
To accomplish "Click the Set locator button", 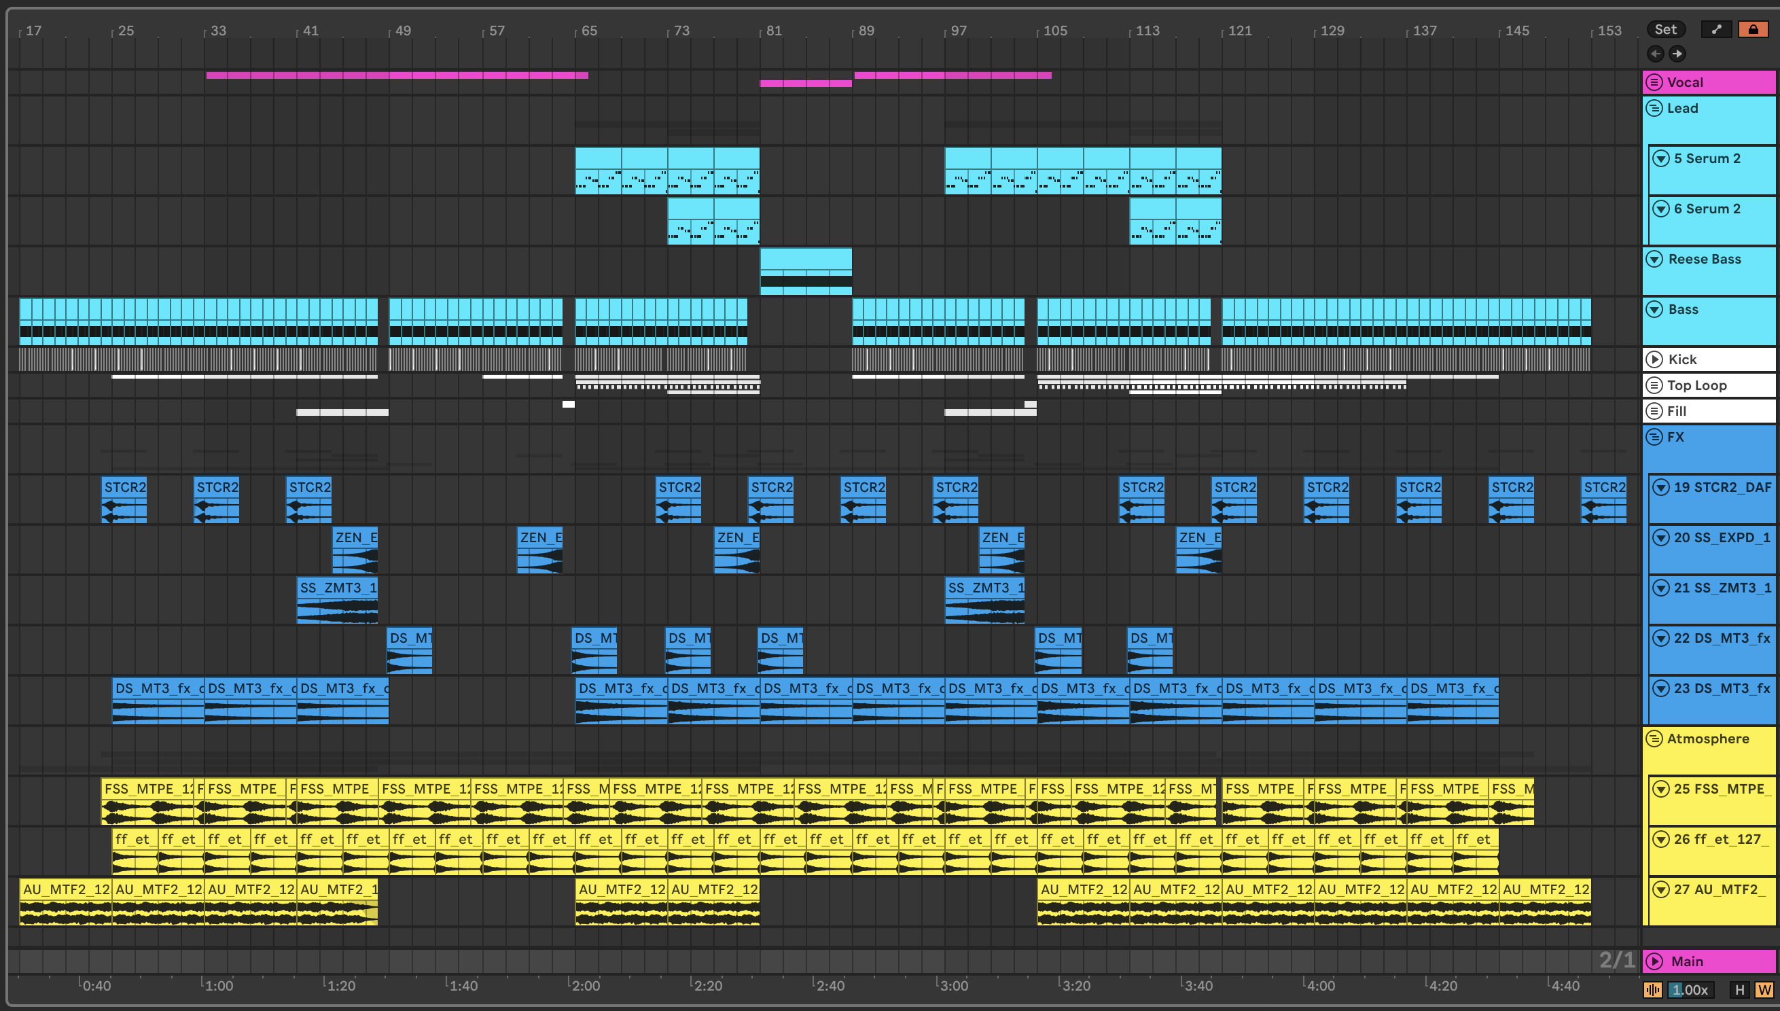I will tap(1665, 29).
